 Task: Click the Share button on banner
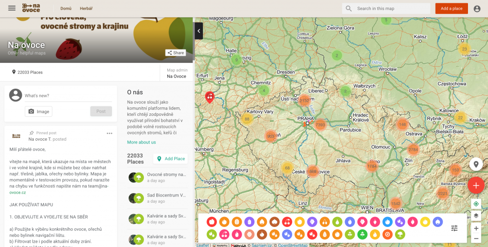coord(175,52)
